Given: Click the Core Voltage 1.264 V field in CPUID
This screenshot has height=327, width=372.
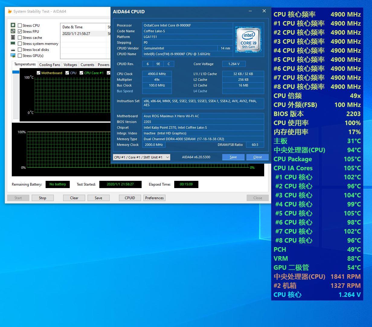Looking at the screenshot, I should 234,64.
